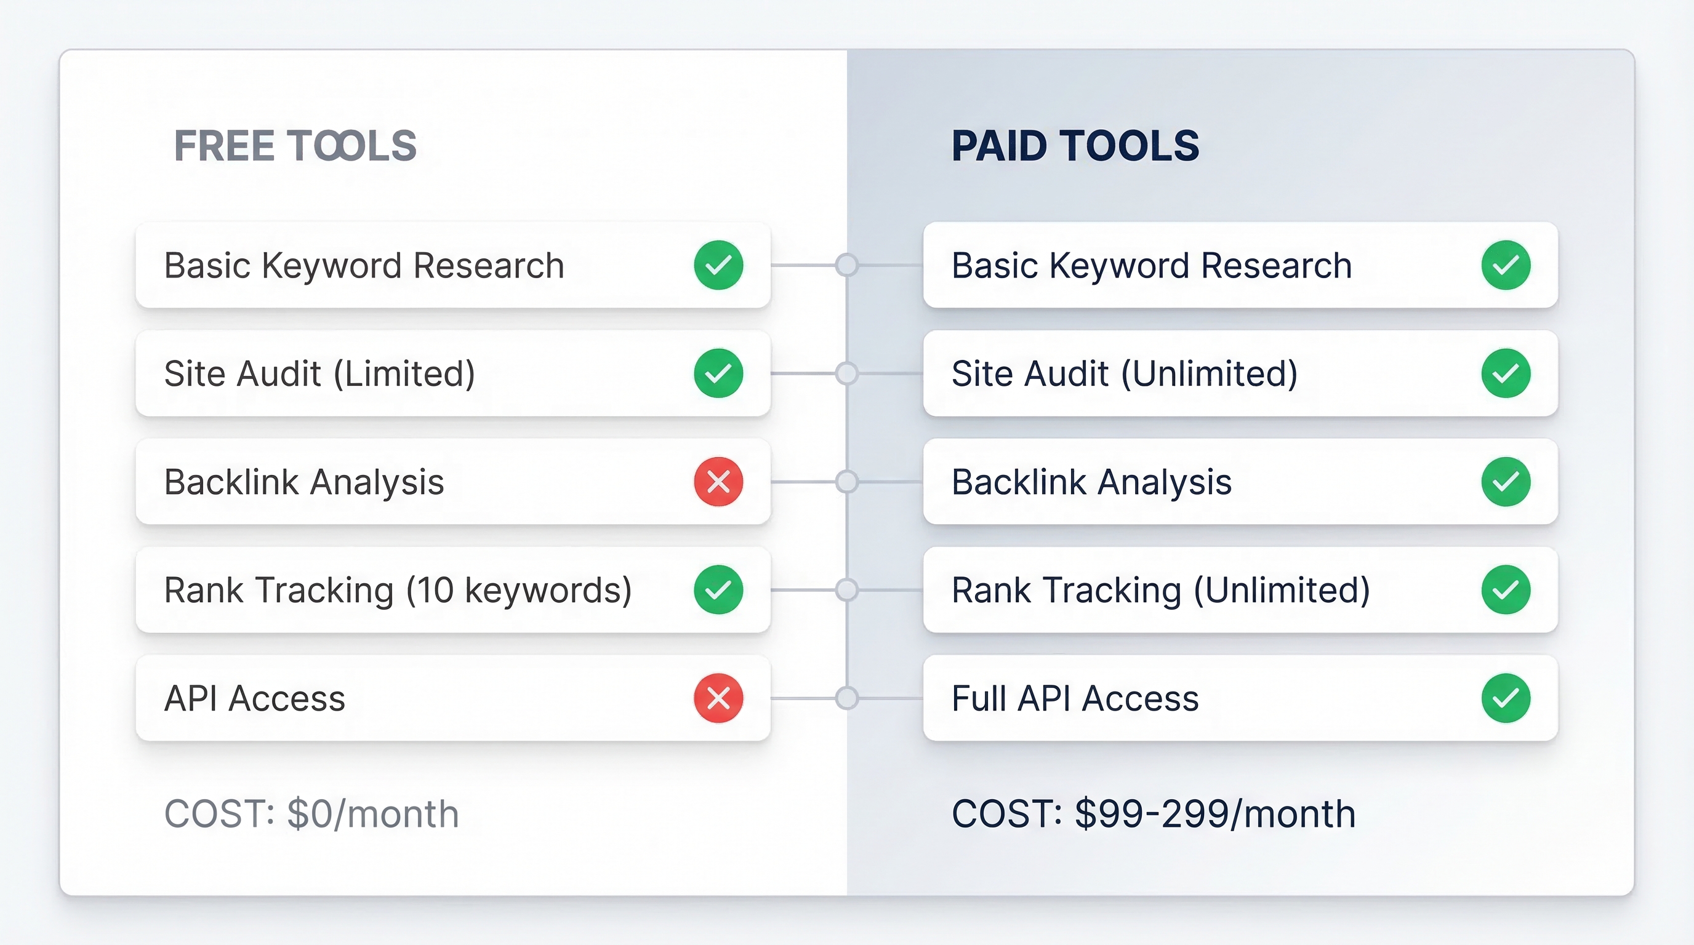
Task: Click red X on Free Backlink Analysis
Action: tap(718, 482)
